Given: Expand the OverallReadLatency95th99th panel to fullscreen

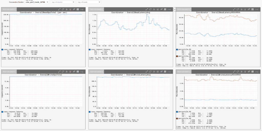Looking at the screenshot, I should [x=234, y=9].
